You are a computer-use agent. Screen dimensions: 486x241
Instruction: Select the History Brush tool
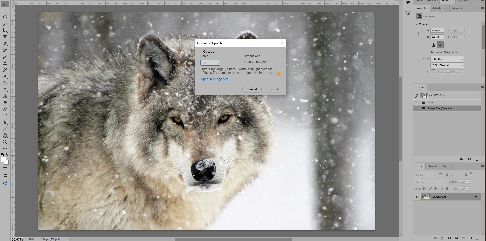pos(5,70)
